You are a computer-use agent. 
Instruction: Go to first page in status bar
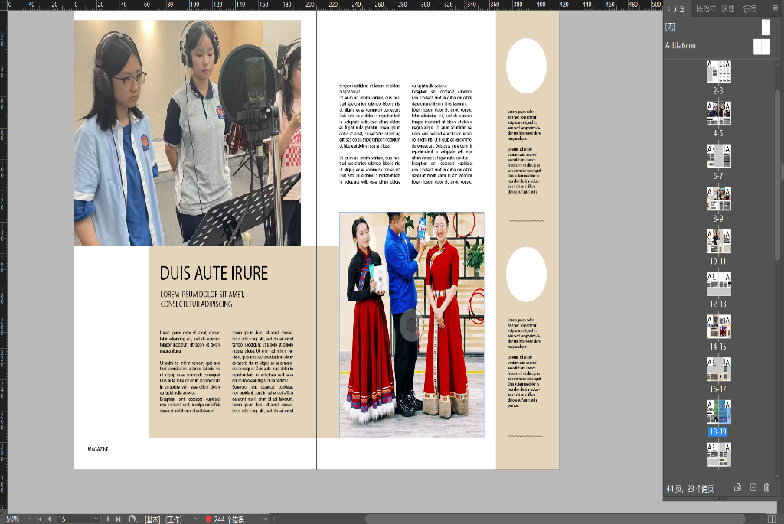tap(40, 519)
